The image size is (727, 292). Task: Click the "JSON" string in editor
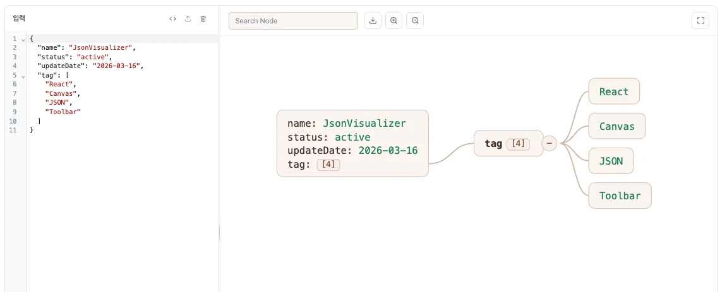point(57,103)
